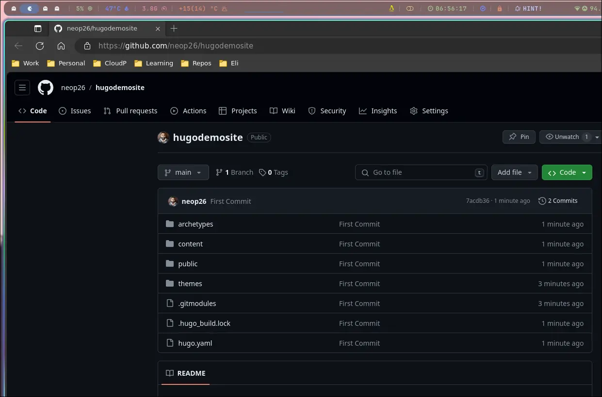The image size is (602, 397).
Task: Click the tab overview icon left of the tab
Action: (38, 29)
